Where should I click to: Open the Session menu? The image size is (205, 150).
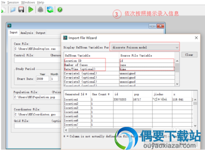pos(13,2)
